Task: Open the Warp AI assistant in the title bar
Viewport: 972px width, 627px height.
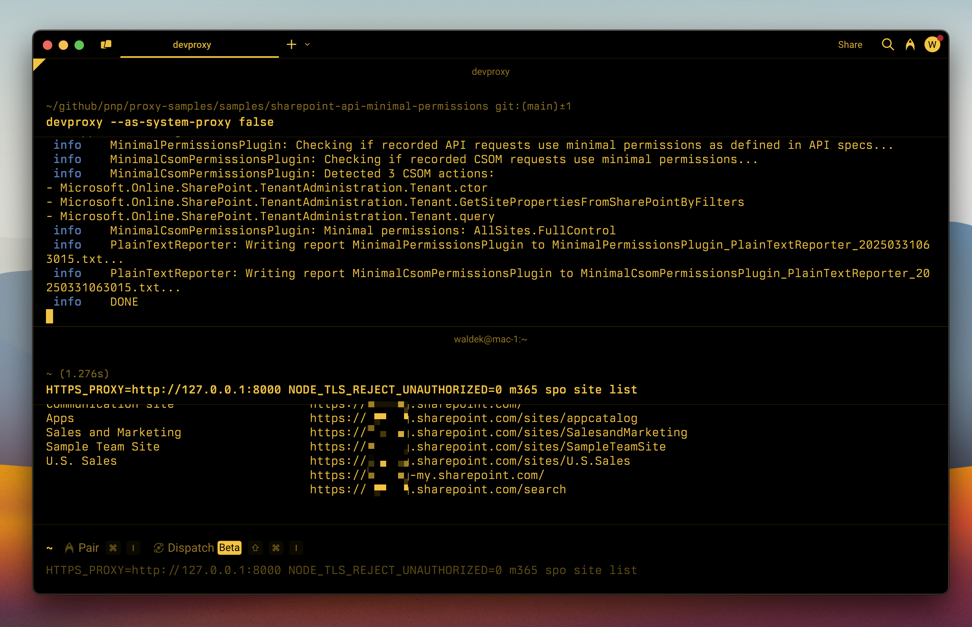Action: click(910, 45)
